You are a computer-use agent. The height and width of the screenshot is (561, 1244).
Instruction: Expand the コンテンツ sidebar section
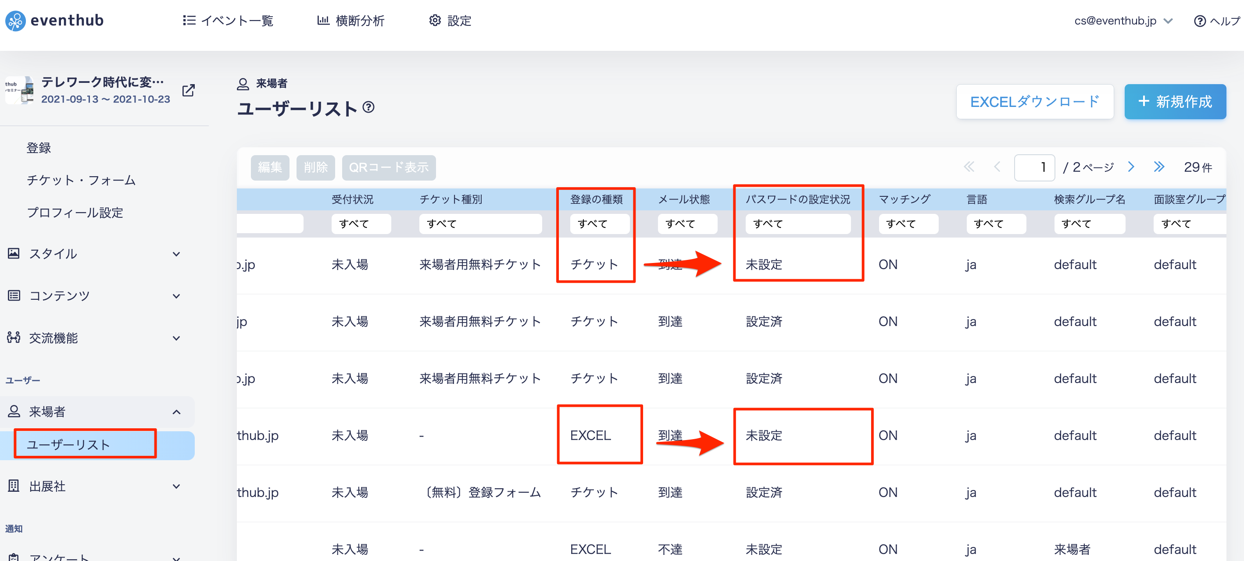(x=96, y=296)
